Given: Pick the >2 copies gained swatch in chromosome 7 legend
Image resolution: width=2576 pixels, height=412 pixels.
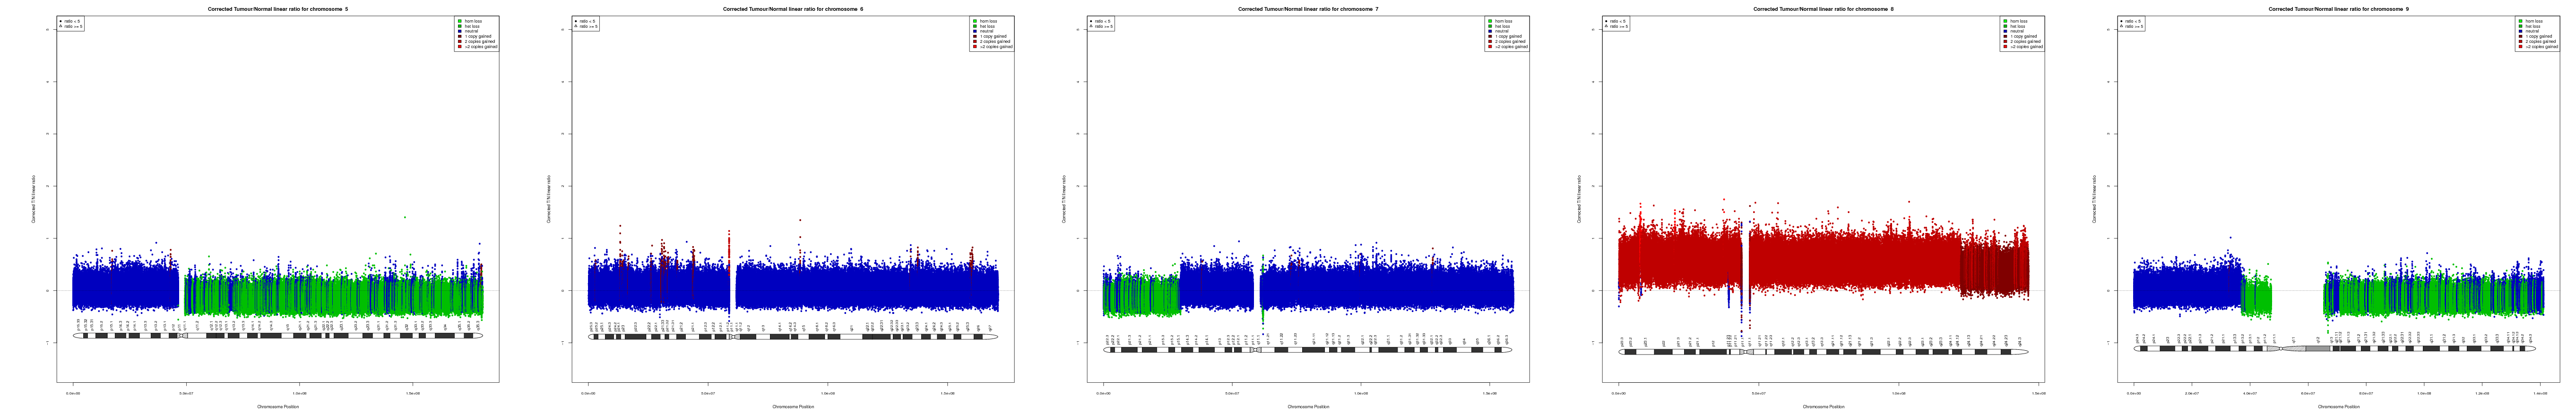Looking at the screenshot, I should 1490,46.
